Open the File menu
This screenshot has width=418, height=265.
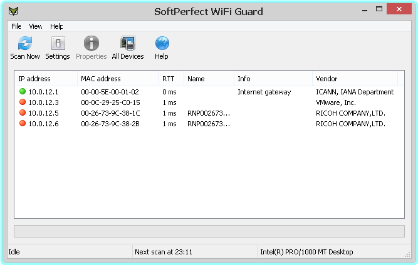16,26
